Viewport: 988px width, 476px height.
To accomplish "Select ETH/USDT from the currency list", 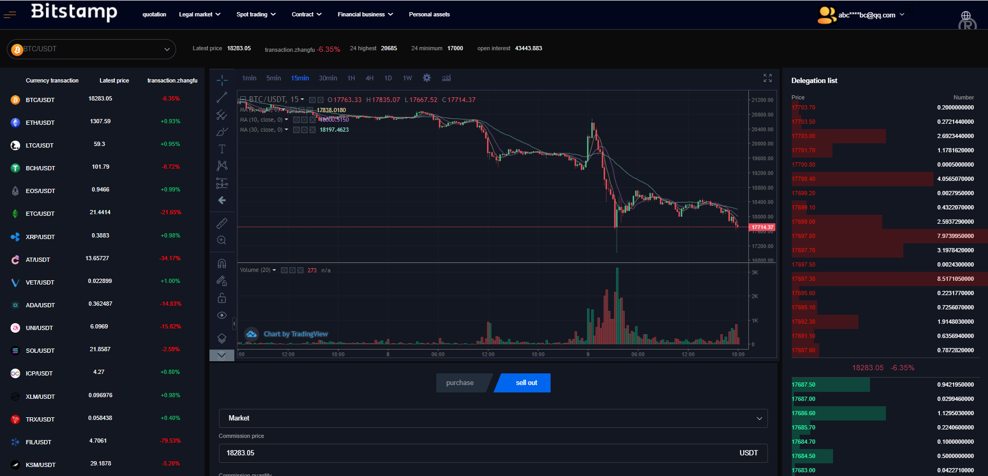I will click(x=40, y=123).
